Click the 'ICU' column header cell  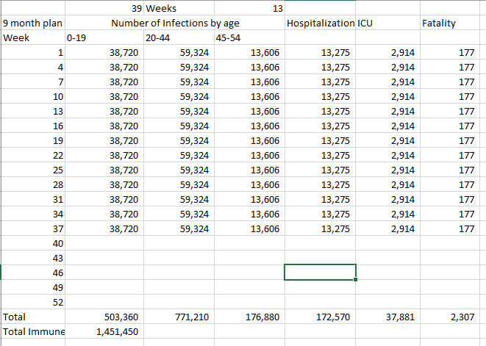[366, 24]
